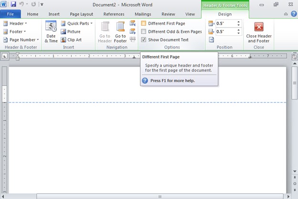Viewport: 298px width, 199px height.
Task: Edit the Header from Top position value
Action: (x=225, y=23)
